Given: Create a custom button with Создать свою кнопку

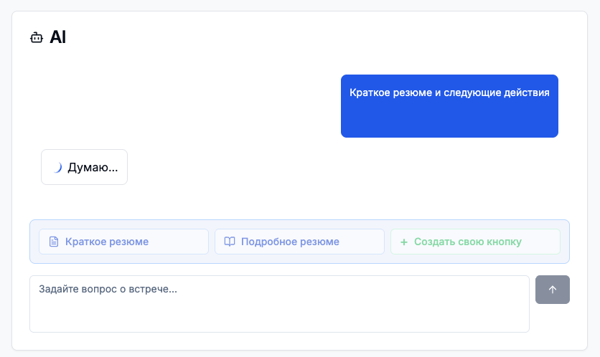Looking at the screenshot, I should click(475, 242).
